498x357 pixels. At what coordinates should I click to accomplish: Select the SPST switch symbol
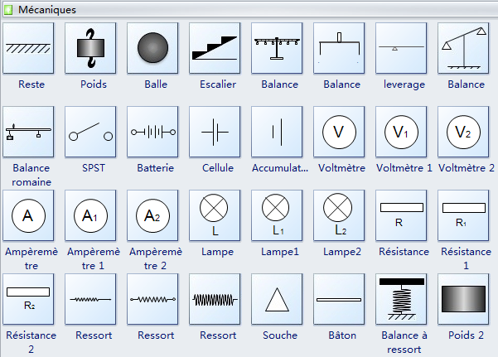point(90,132)
